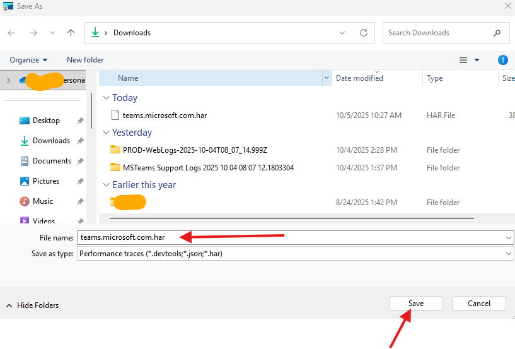Open Pictures folder in sidebar
Screen dimensions: 515x349
[45, 181]
